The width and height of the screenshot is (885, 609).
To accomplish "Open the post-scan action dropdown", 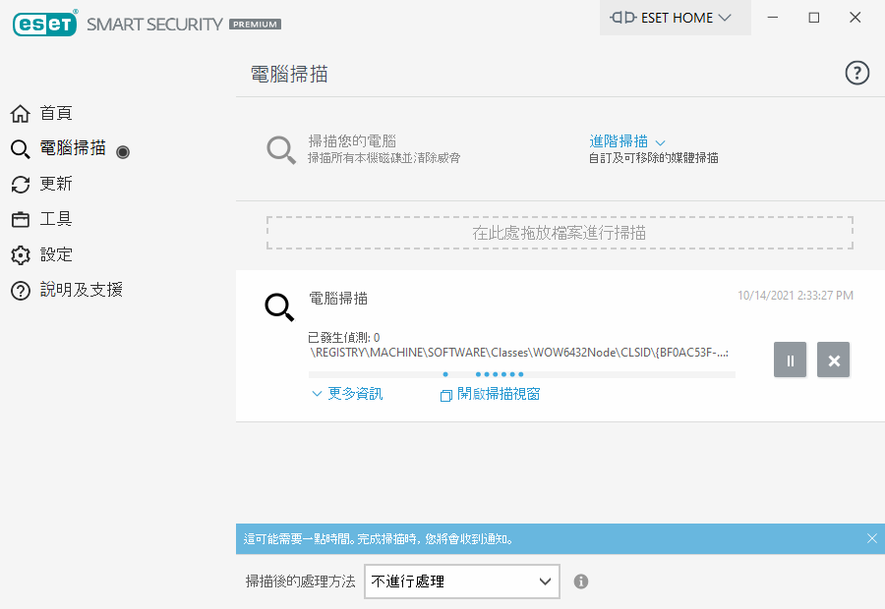I will click(461, 581).
